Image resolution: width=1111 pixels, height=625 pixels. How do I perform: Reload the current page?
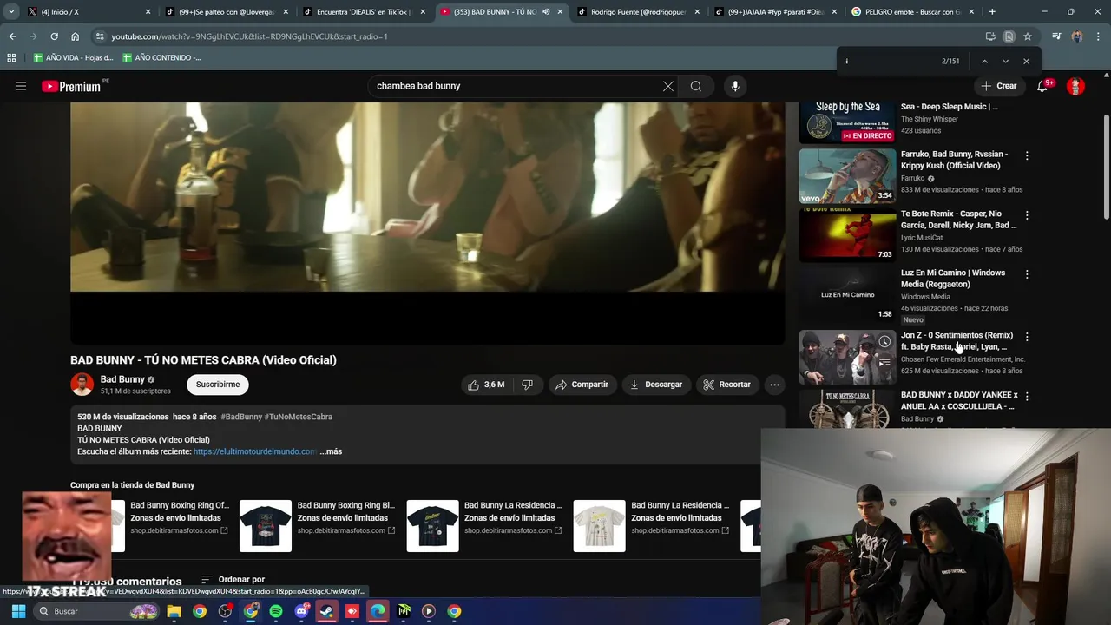coord(54,36)
